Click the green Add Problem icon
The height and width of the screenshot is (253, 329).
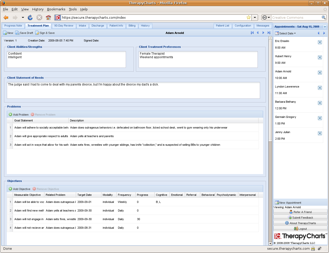[10, 115]
